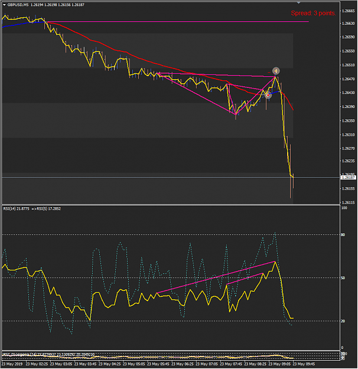Click the RSI 50 level label
The width and height of the screenshot is (358, 369).
pyautogui.click(x=343, y=278)
